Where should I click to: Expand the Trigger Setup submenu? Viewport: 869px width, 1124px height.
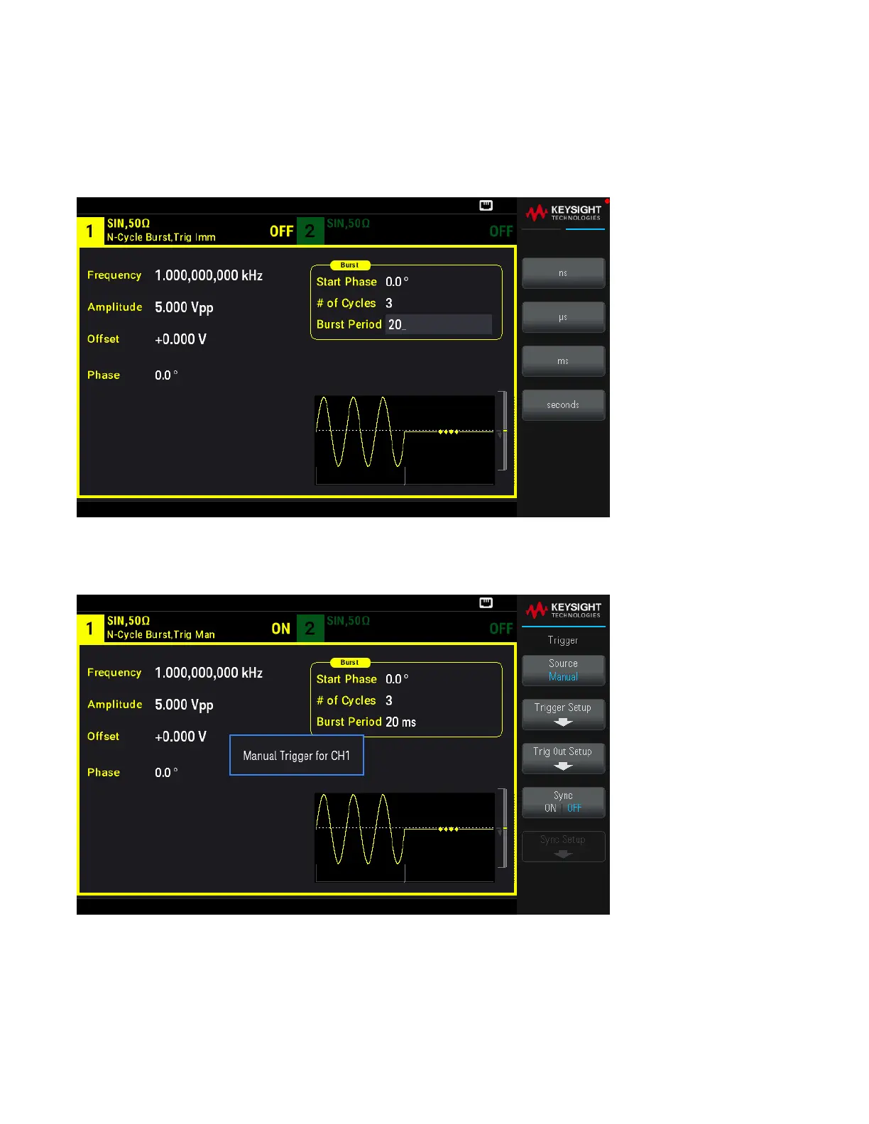(x=563, y=715)
